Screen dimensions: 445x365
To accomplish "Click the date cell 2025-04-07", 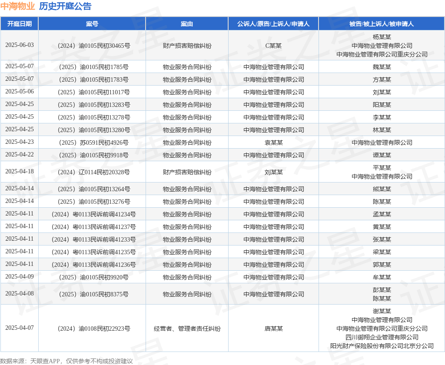I will (19, 328).
